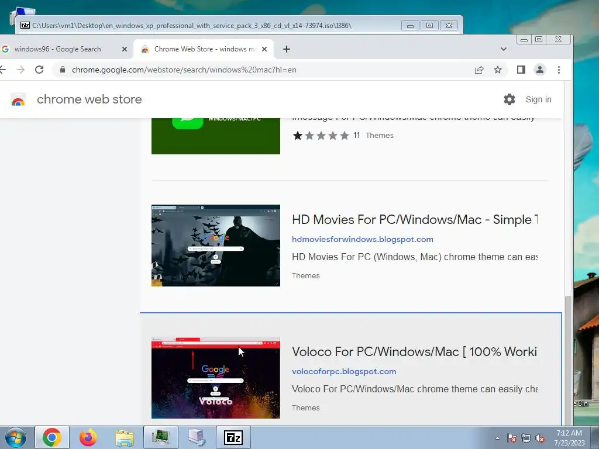Open a new Chrome tab
599x449 pixels.
[287, 49]
